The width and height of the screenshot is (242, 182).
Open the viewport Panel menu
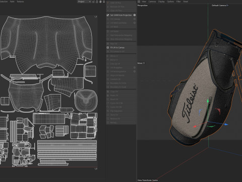click(186, 2)
